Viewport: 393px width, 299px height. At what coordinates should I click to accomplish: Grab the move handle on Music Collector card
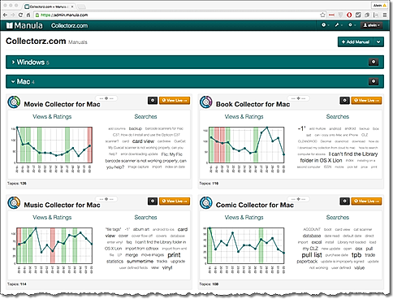click(x=106, y=199)
